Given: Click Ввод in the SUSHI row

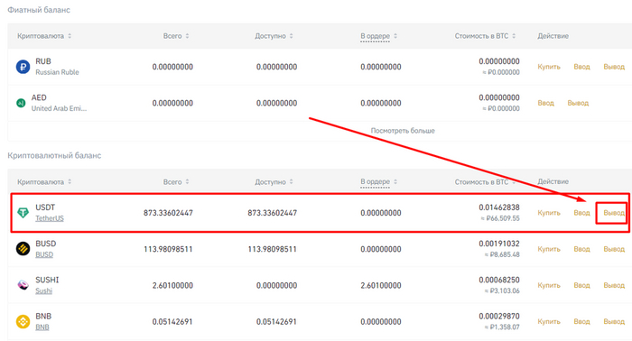Looking at the screenshot, I should pos(581,285).
